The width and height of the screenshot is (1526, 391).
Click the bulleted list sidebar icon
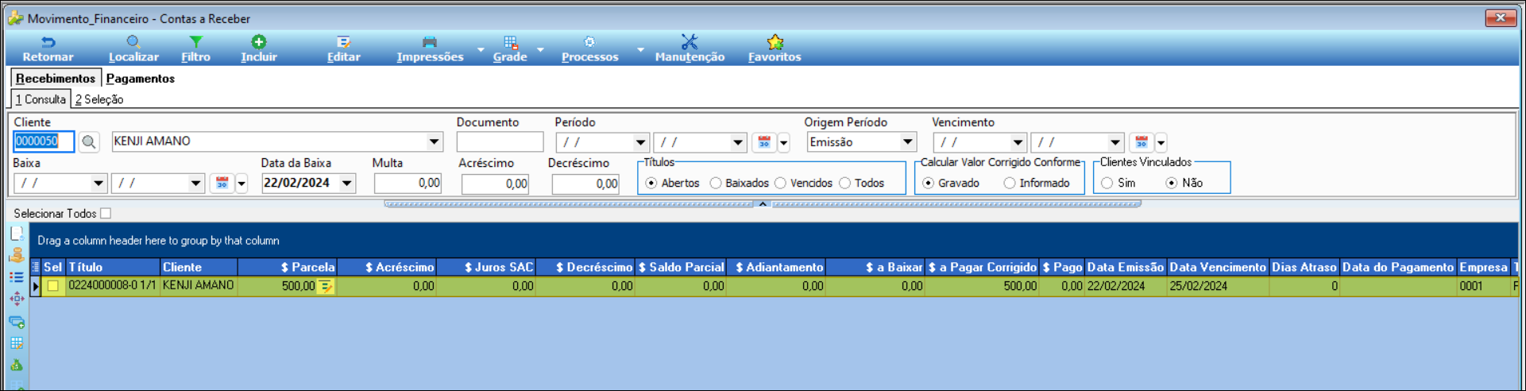pyautogui.click(x=17, y=277)
